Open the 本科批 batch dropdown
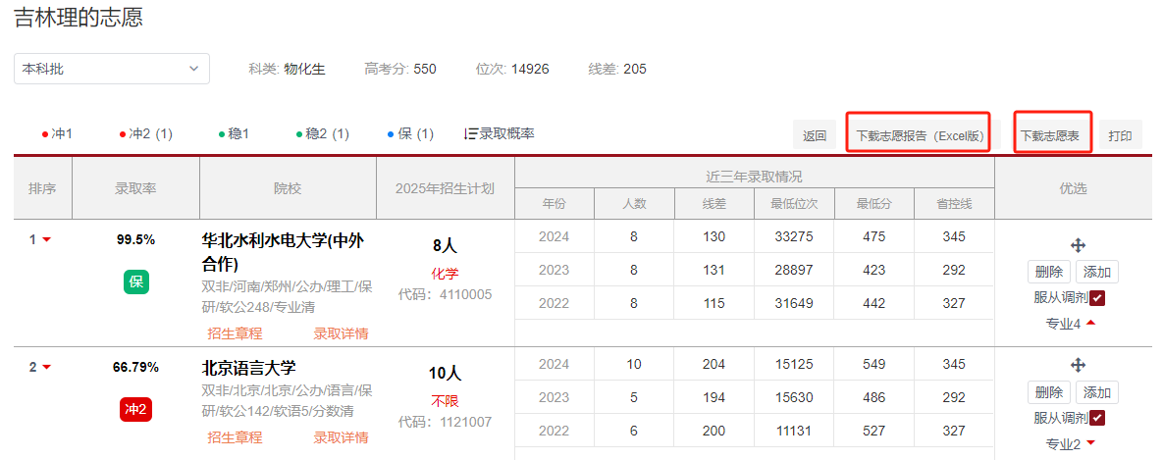 pyautogui.click(x=111, y=69)
